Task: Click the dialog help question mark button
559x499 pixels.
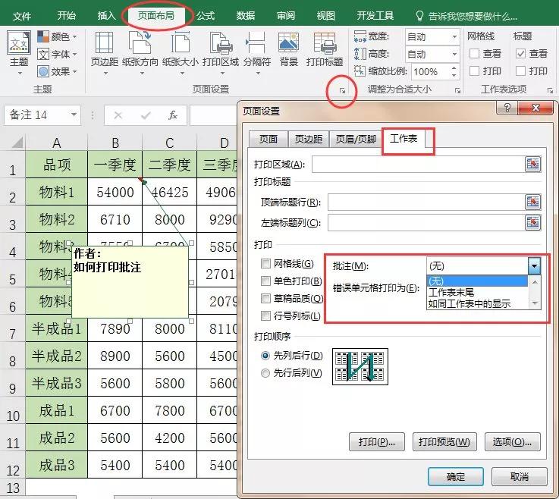Action: [x=507, y=107]
